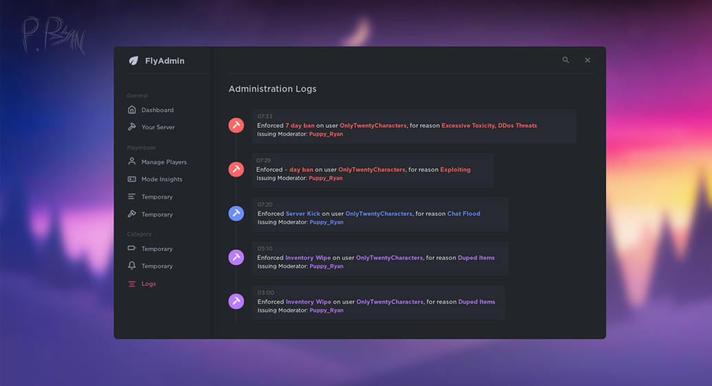
Task: Click the Administration Logs heading
Action: click(272, 89)
